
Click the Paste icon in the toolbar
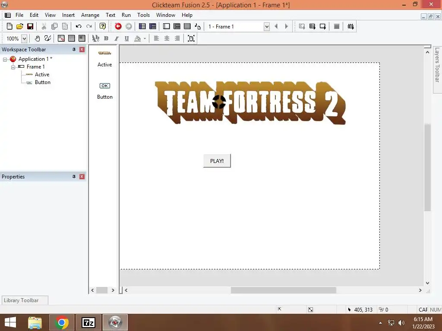point(65,26)
